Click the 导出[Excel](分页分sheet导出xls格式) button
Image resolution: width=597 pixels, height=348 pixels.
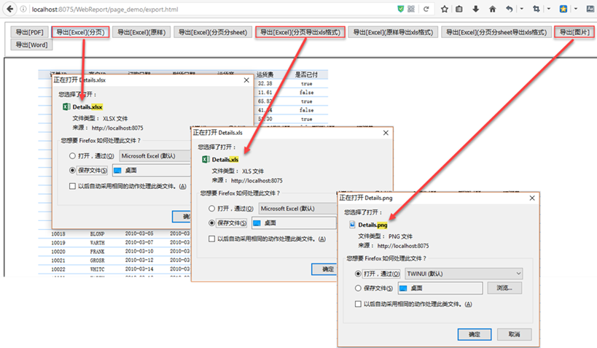point(496,32)
